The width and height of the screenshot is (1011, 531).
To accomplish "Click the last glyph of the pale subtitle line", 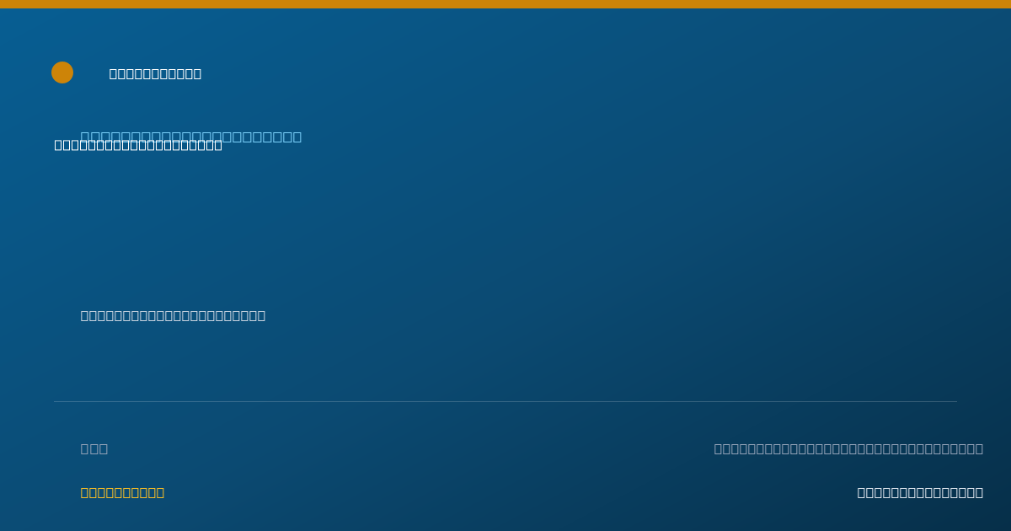I will tap(261, 315).
